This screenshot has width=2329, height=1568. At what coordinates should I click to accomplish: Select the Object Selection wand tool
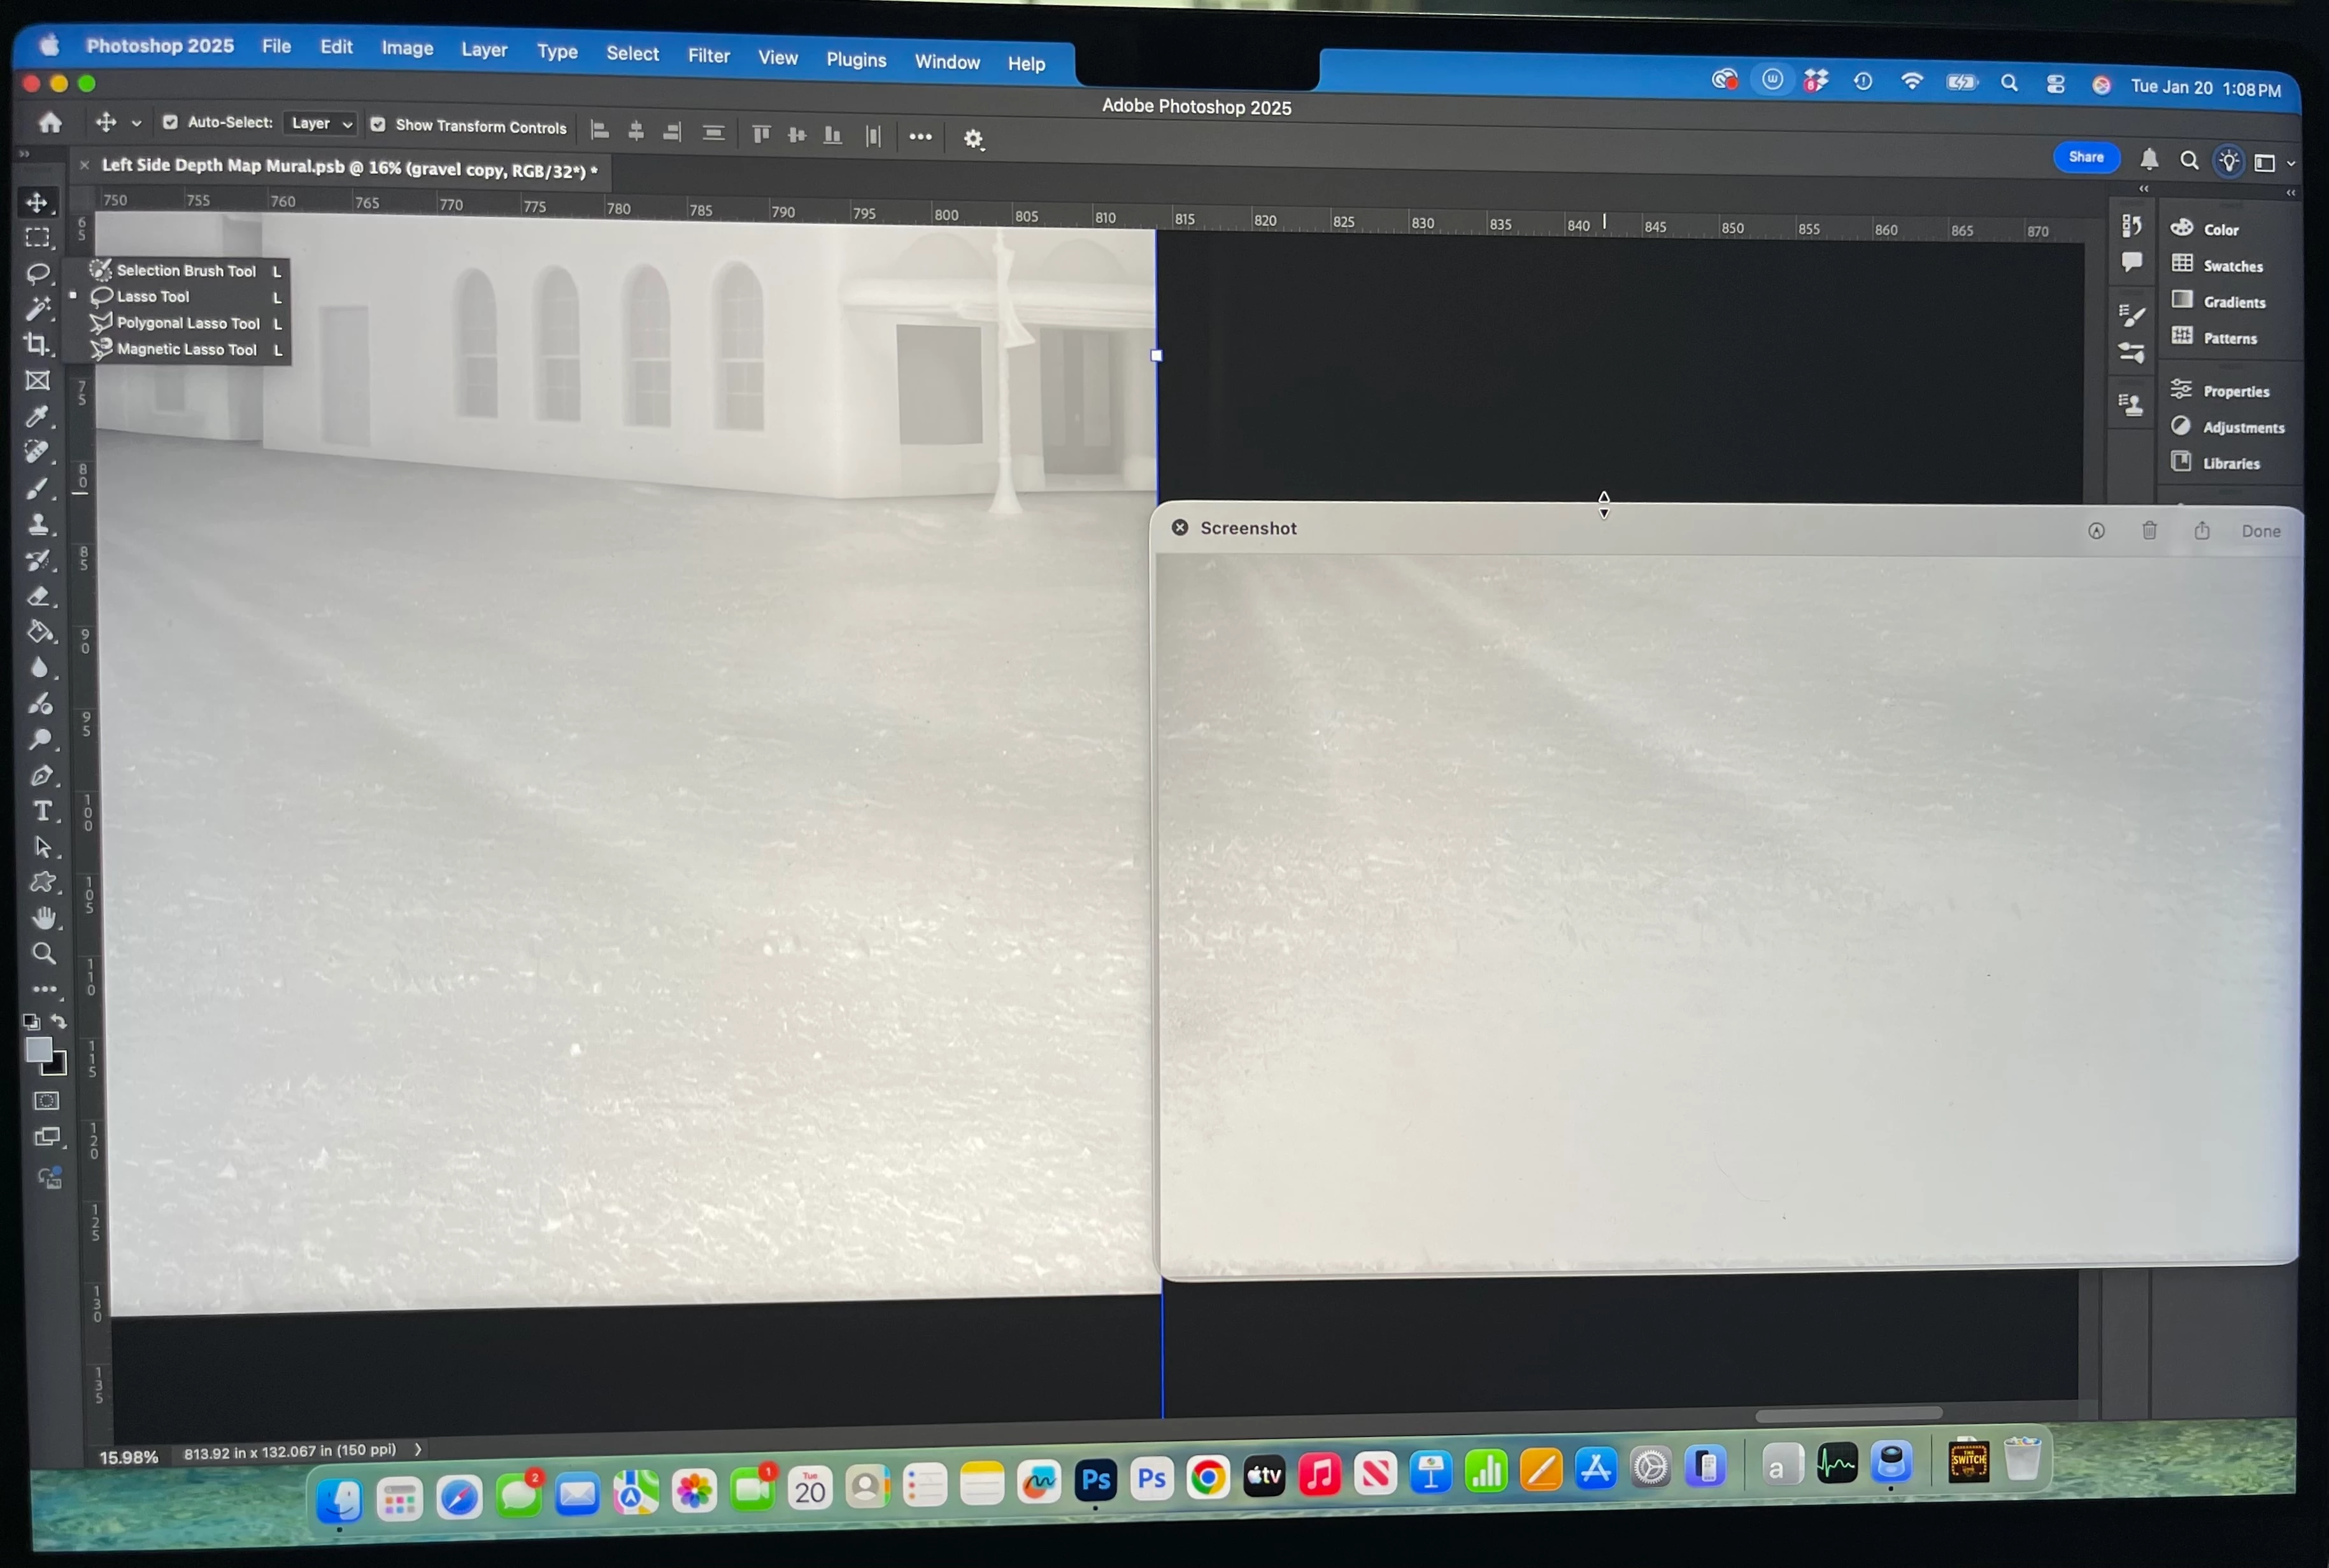(x=38, y=308)
